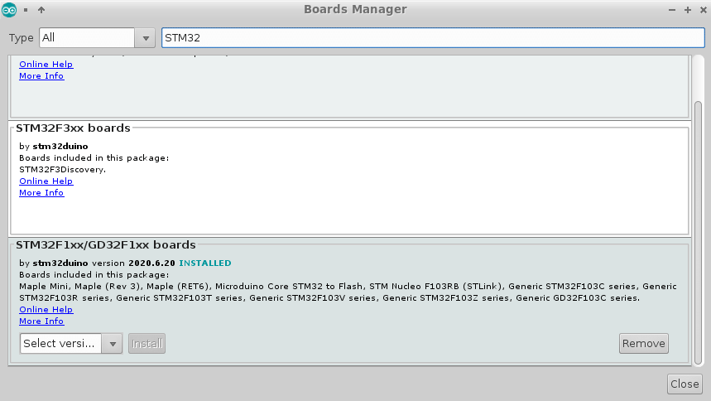Close the Boards Manager dialog
Screen dimensions: 711x401
685,384
